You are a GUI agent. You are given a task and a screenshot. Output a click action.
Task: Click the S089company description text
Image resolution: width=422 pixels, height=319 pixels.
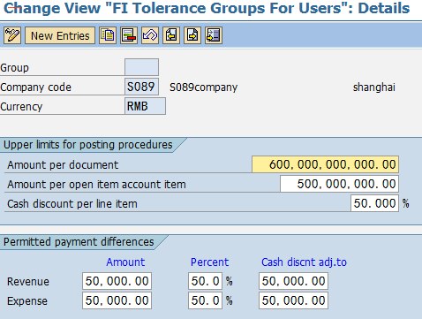pyautogui.click(x=203, y=87)
